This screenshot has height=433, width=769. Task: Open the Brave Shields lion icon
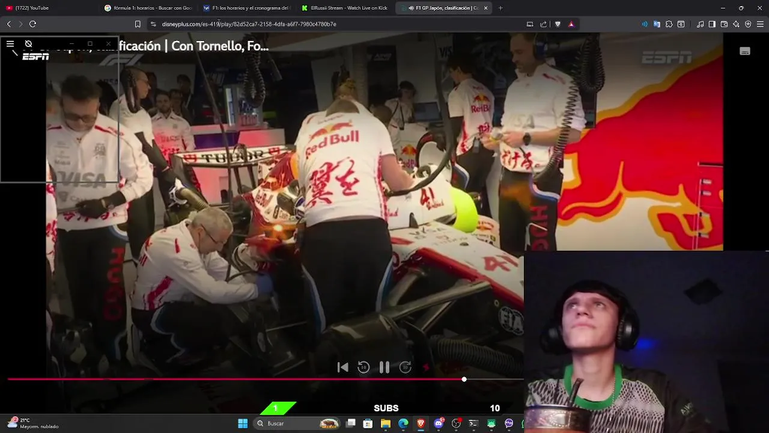558,24
